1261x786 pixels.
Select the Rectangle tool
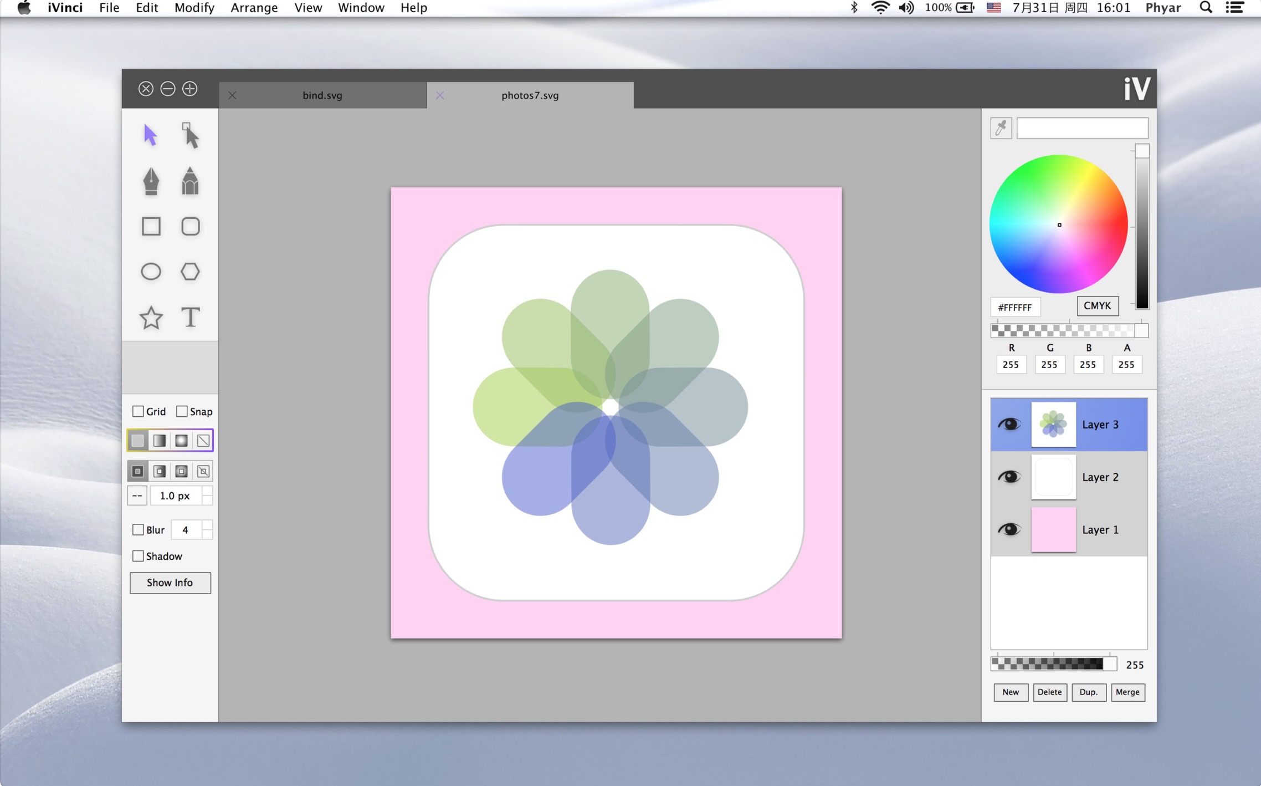(x=151, y=226)
